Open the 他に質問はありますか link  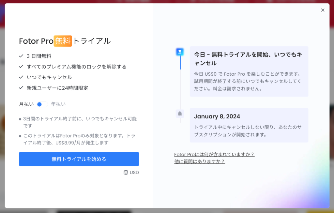(x=200, y=161)
